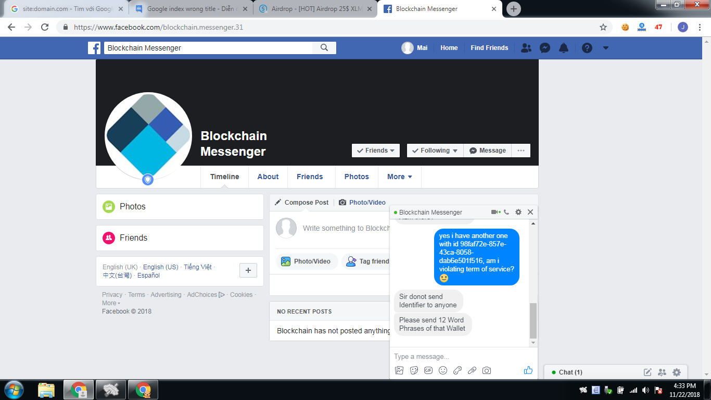Image resolution: width=711 pixels, height=400 pixels.
Task: Open the sticker picker in chat
Action: (x=414, y=370)
